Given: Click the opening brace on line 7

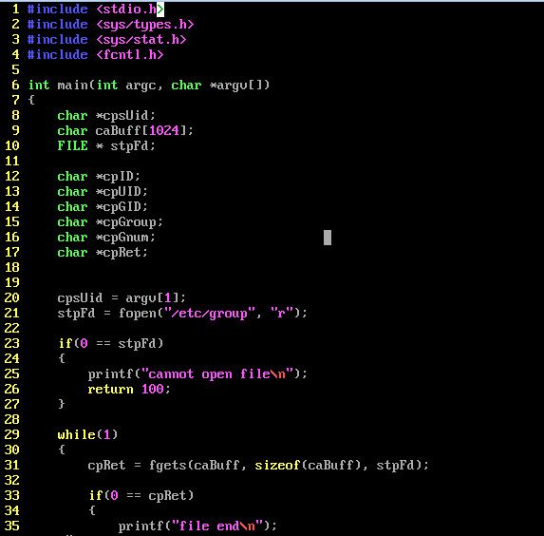Looking at the screenshot, I should 31,101.
